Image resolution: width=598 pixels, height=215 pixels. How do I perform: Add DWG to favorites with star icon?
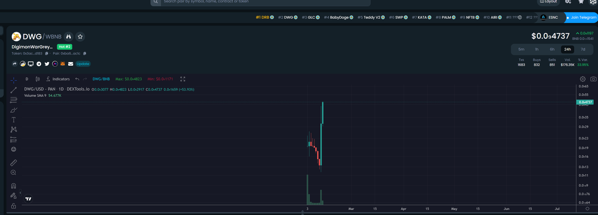point(80,37)
